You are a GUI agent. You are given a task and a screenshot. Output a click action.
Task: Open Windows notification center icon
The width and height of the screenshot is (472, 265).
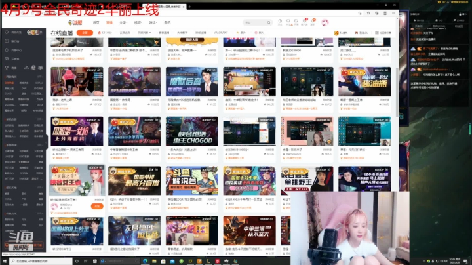(x=465, y=261)
